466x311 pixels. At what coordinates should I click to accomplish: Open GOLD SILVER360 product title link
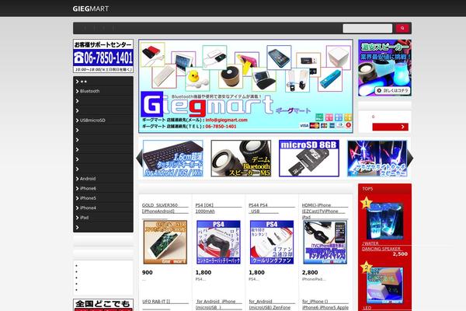tap(165, 208)
